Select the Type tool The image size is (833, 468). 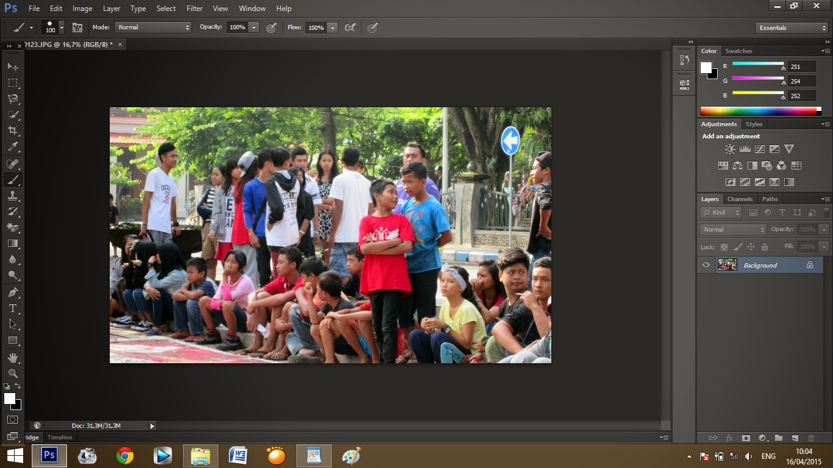[x=12, y=308]
